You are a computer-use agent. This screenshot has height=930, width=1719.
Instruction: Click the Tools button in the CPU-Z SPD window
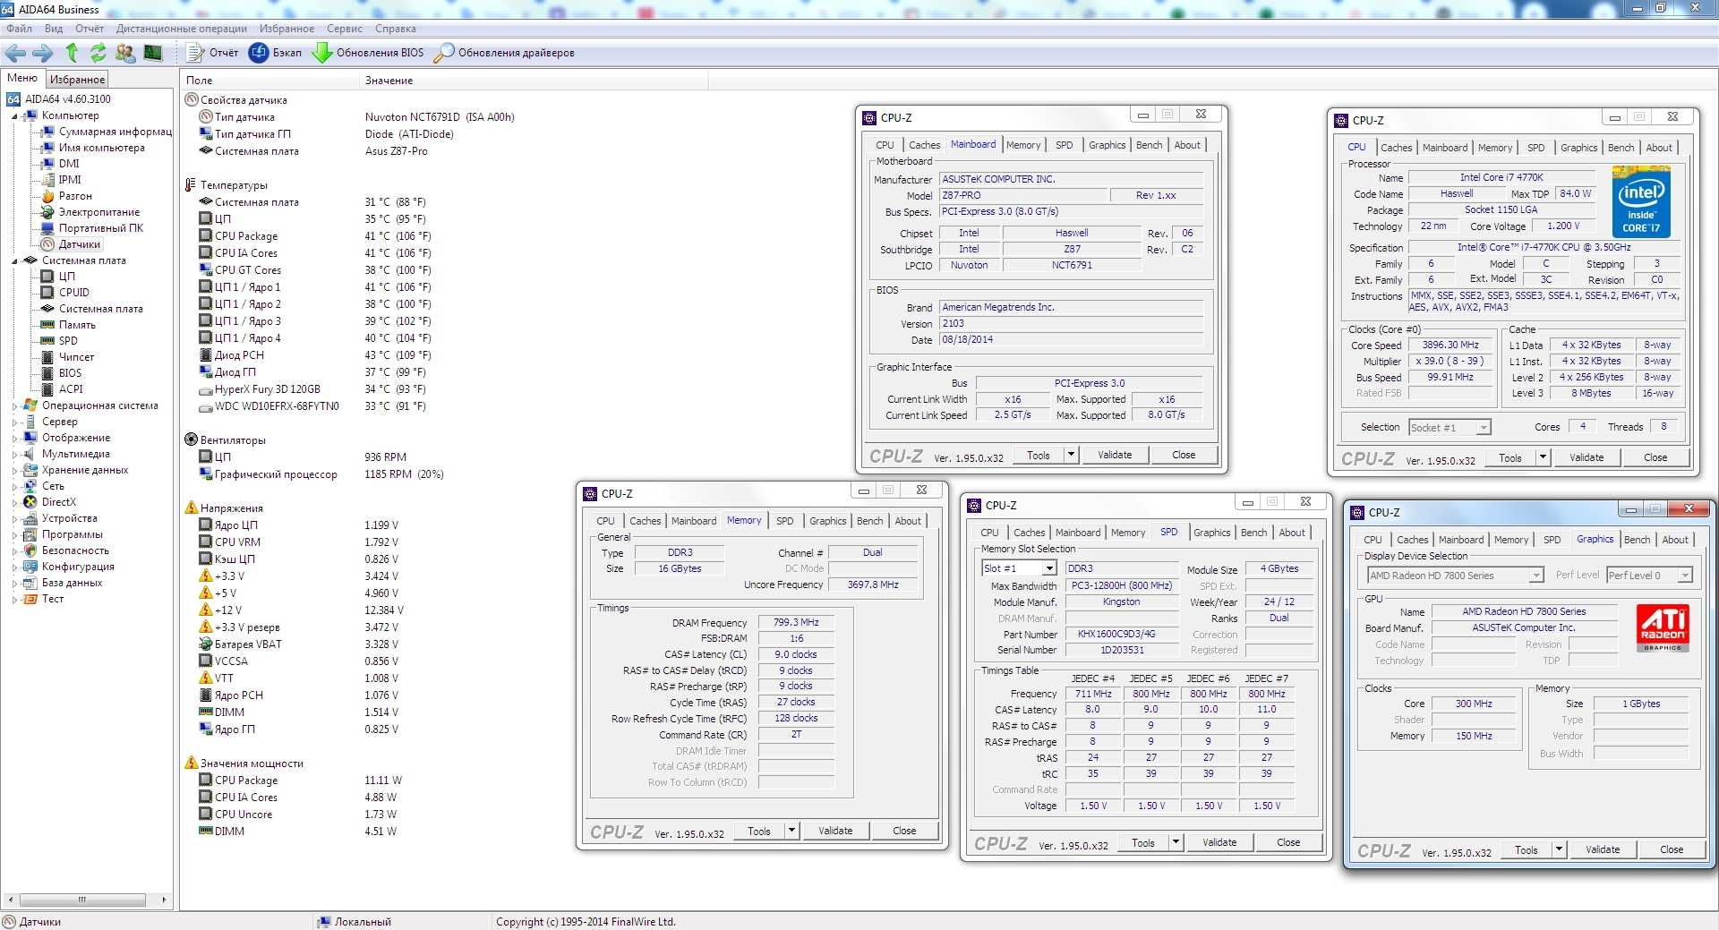(x=1143, y=842)
